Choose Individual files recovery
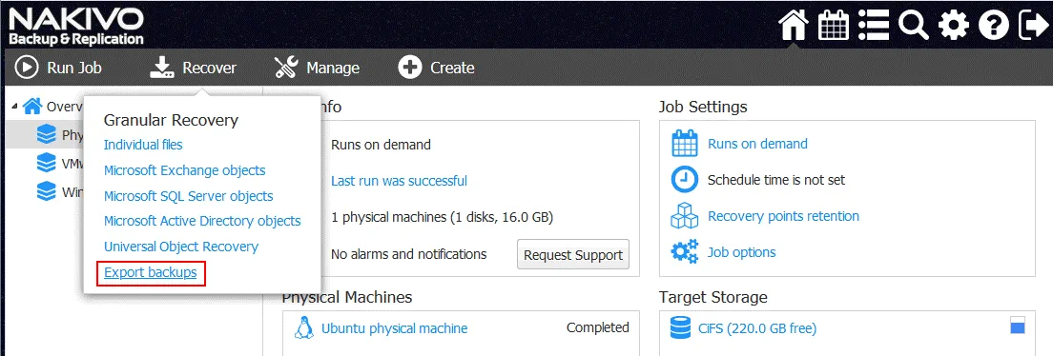1053x356 pixels. point(143,144)
